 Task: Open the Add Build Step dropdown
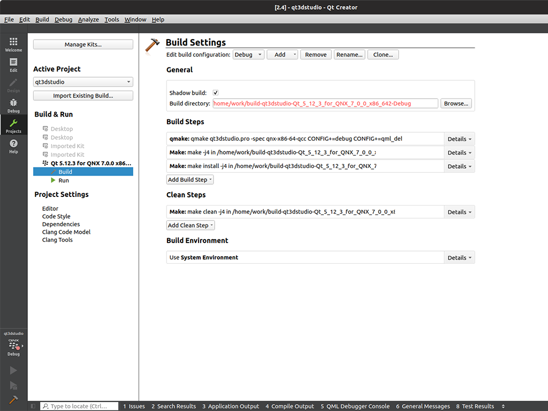(190, 180)
